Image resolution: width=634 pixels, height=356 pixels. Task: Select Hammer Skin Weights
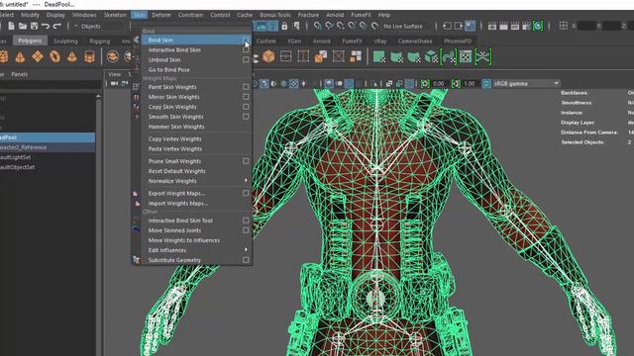176,127
